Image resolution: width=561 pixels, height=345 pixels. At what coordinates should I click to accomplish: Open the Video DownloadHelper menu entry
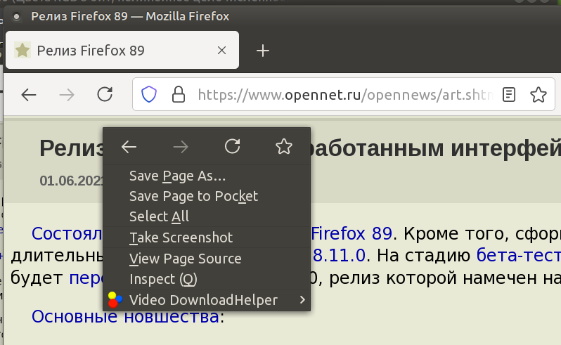coord(207,300)
